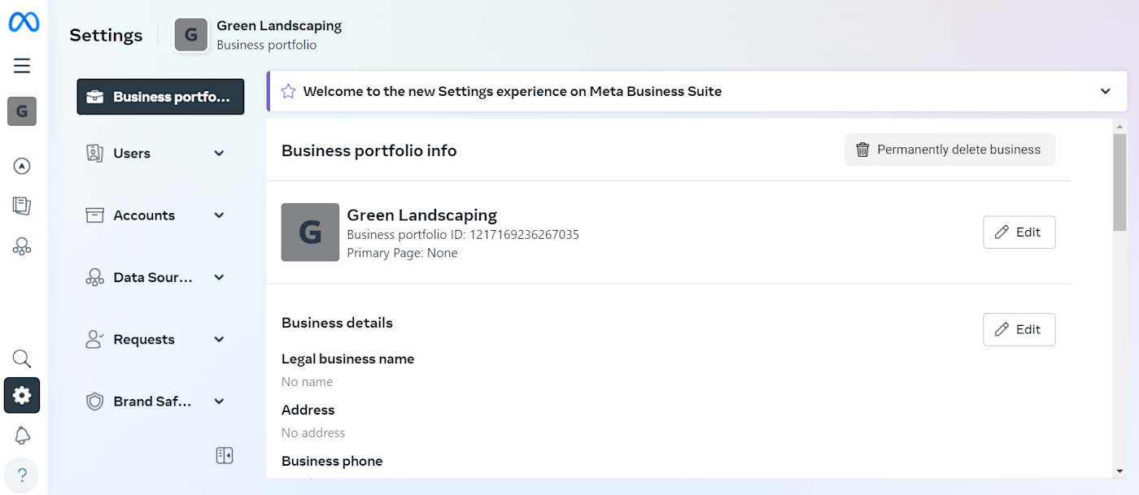Image resolution: width=1139 pixels, height=495 pixels.
Task: Click the Data Sources nodes icon
Action: click(95, 277)
